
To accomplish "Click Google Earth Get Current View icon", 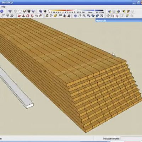I will click(x=110, y=11).
